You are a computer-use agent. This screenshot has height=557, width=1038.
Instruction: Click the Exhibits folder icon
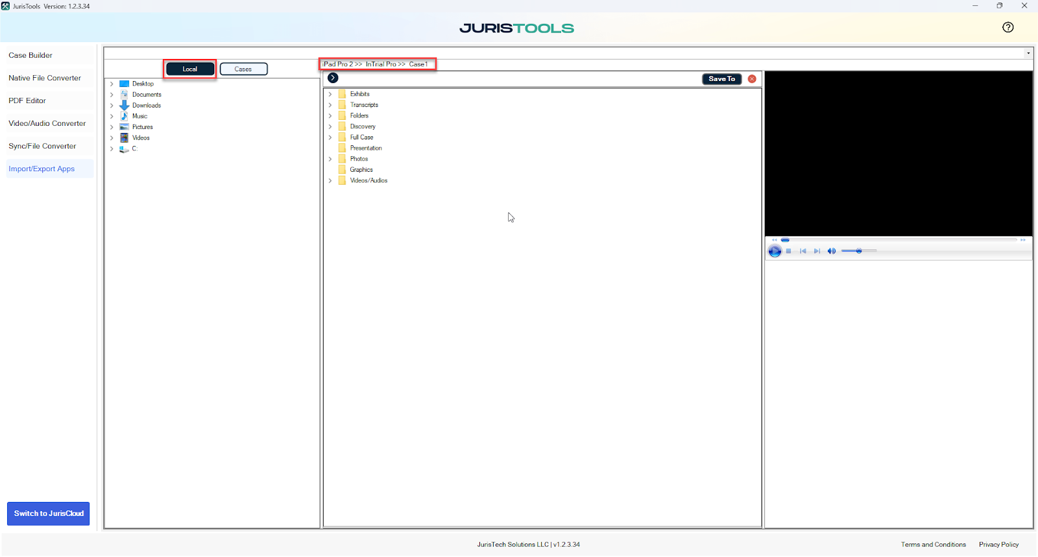(x=342, y=94)
